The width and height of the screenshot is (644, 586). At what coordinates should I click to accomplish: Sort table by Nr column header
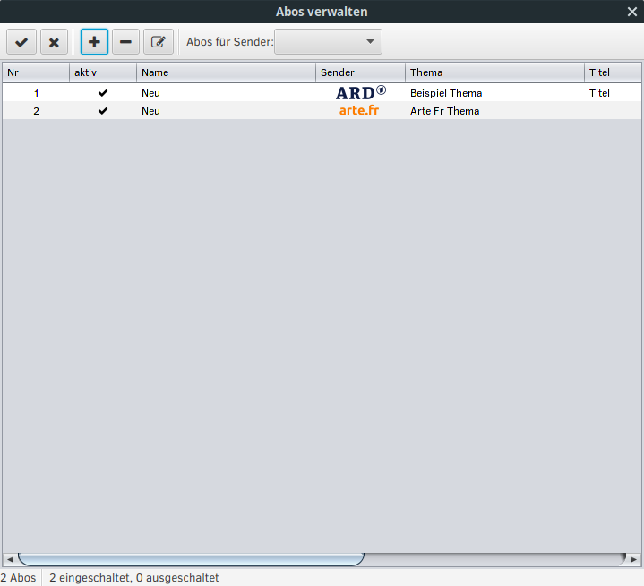pos(36,72)
